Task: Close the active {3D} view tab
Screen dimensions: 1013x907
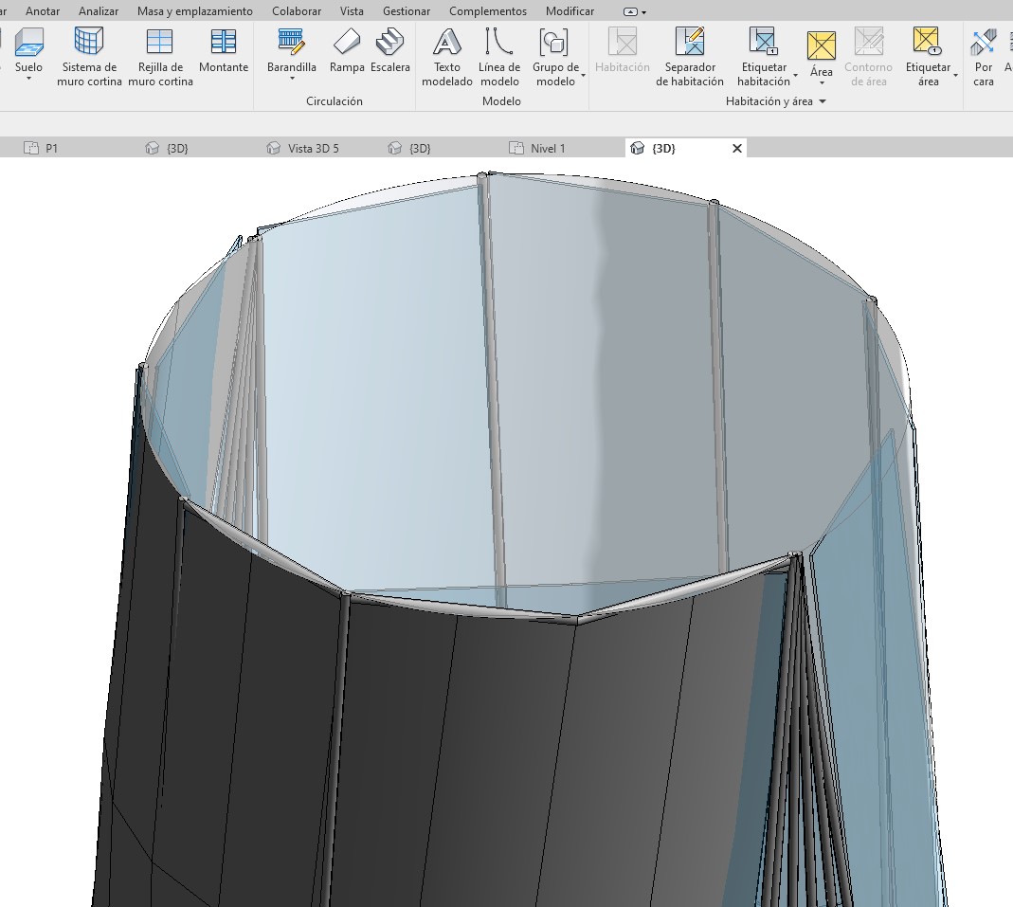Action: [737, 148]
